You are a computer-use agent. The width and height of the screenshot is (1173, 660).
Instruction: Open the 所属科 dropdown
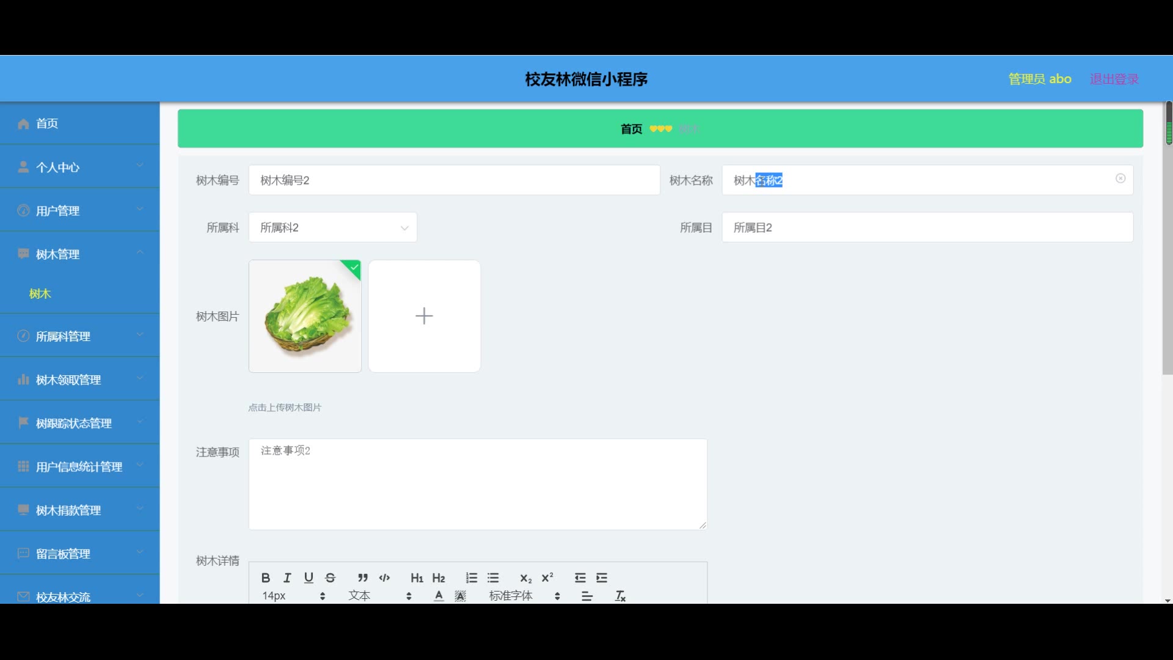pos(332,227)
